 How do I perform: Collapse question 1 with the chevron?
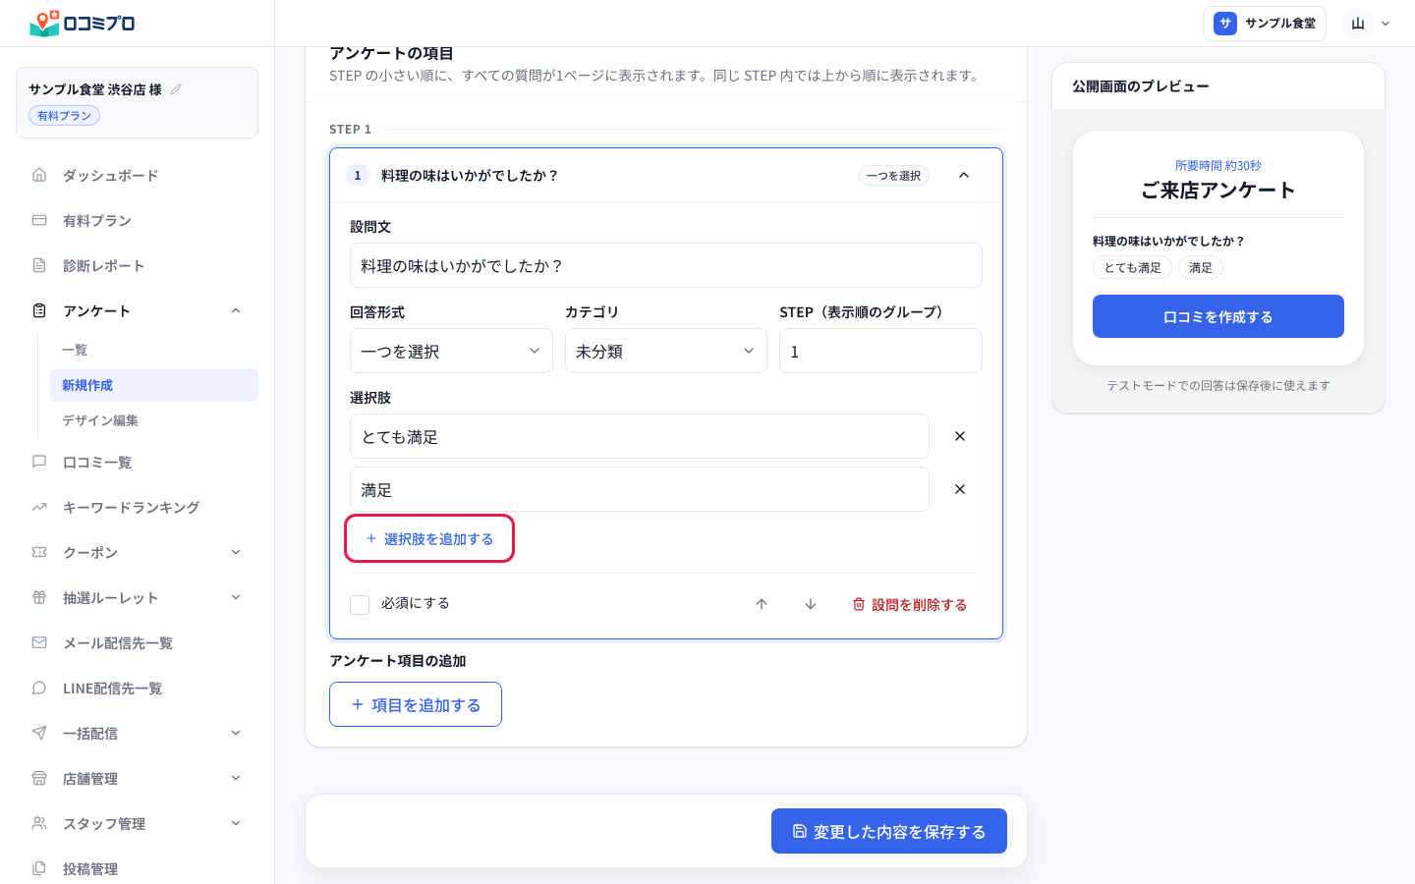964,175
